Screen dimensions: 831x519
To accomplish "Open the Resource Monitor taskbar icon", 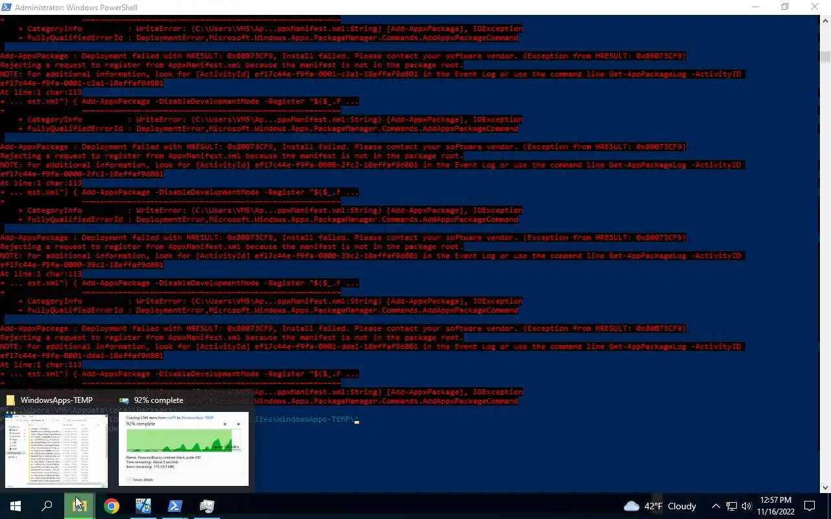I will pos(206,506).
